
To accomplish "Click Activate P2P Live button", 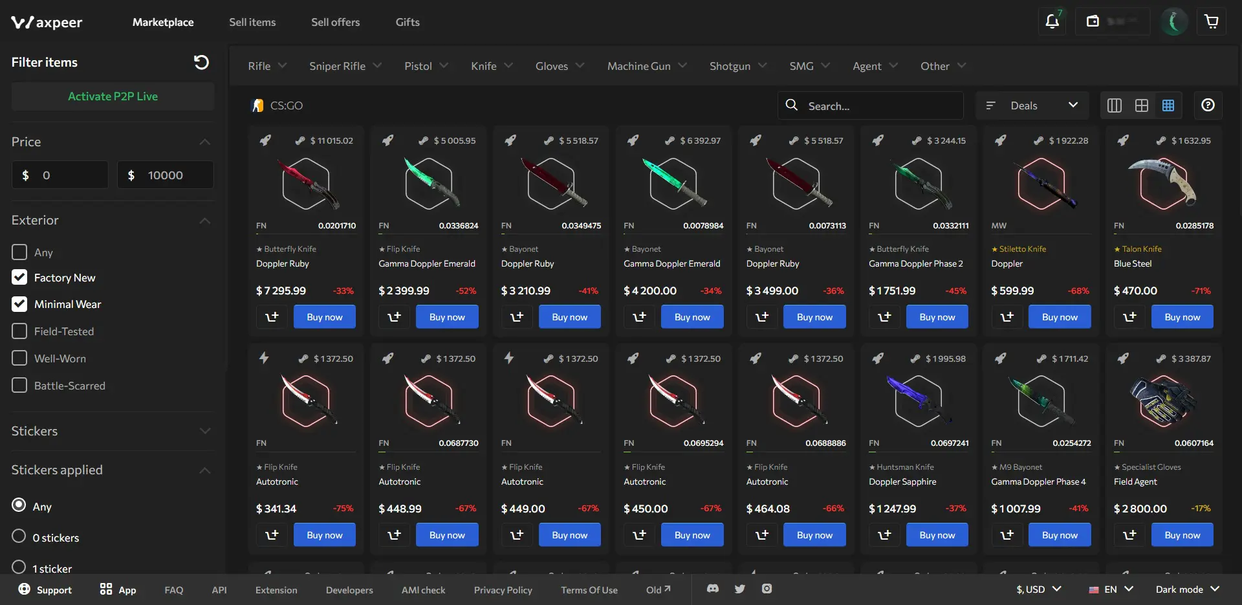I will point(113,96).
